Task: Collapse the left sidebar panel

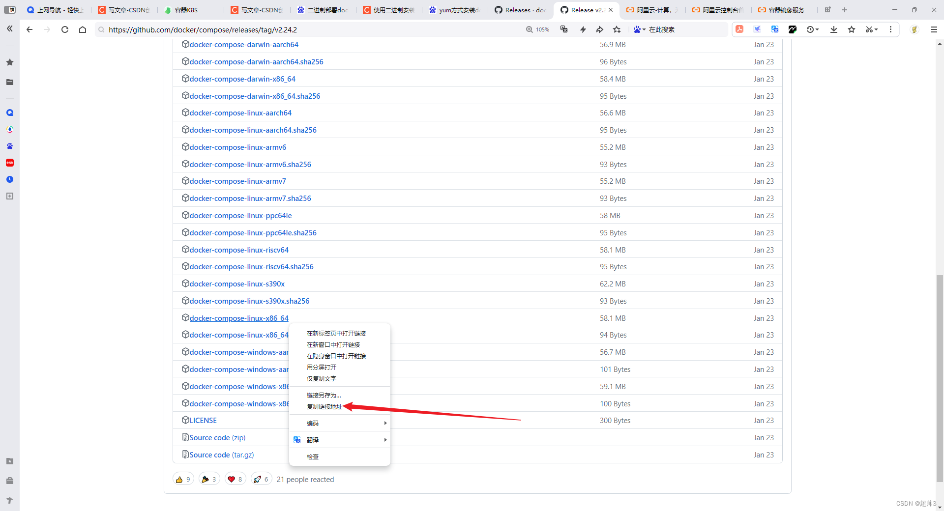Action: point(10,29)
